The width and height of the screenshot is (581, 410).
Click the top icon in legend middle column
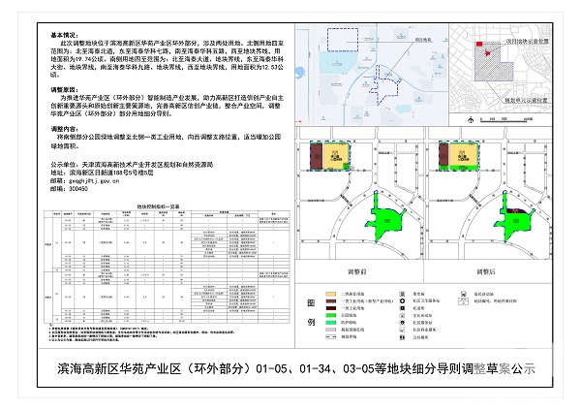tap(403, 294)
